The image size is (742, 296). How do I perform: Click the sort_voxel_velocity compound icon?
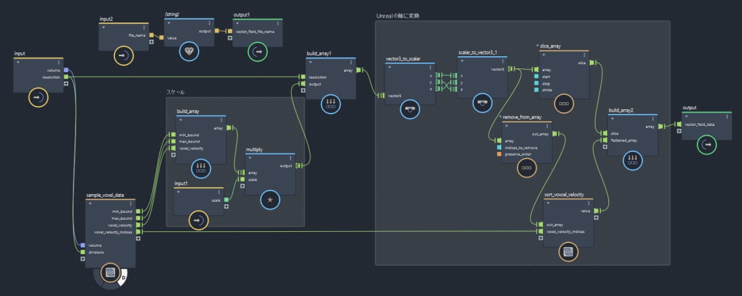click(568, 251)
